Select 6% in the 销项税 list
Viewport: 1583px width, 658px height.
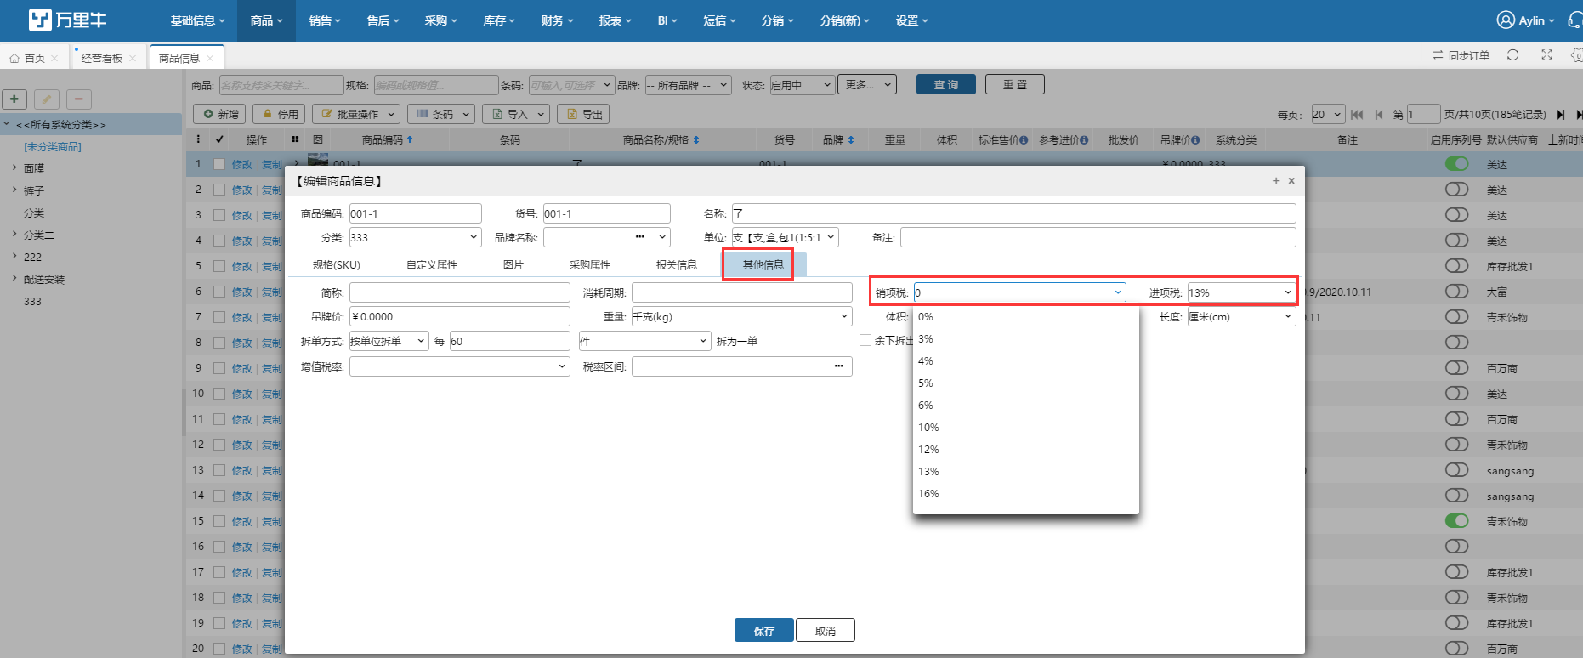click(x=1025, y=405)
